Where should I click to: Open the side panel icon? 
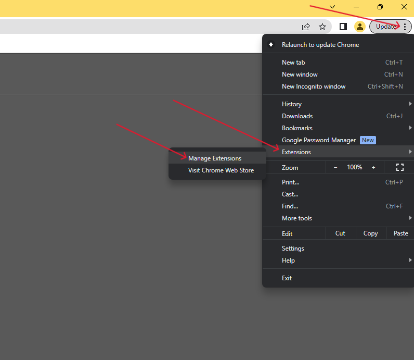343,27
